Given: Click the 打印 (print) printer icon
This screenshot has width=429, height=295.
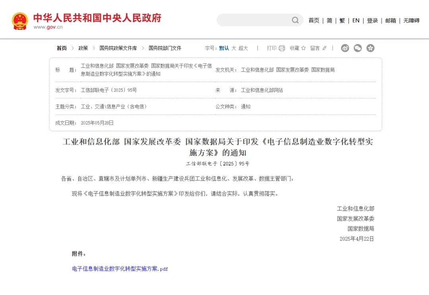Looking at the screenshot, I should [x=282, y=48].
